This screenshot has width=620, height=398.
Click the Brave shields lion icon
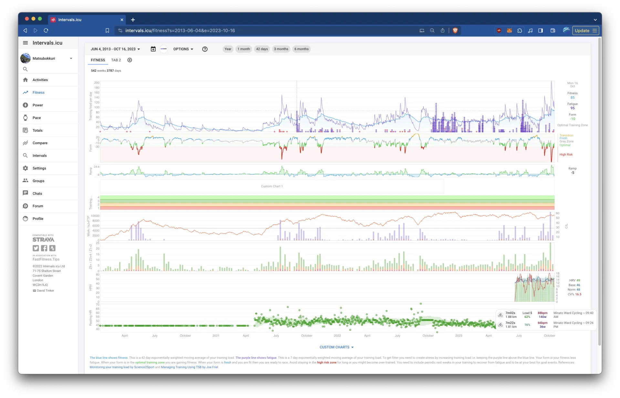pos(455,30)
